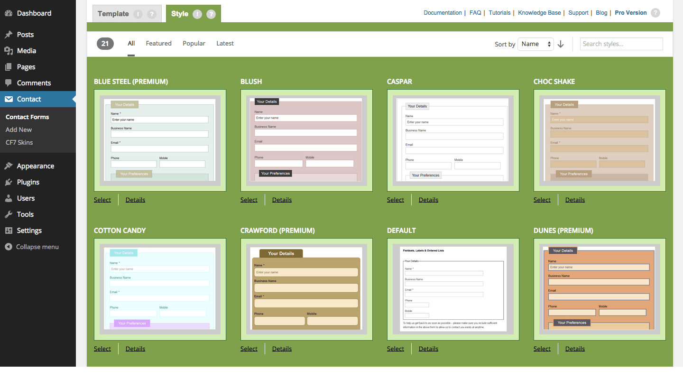This screenshot has height=379, width=683.
Task: Click the Comments speech bubble icon
Action: point(9,83)
